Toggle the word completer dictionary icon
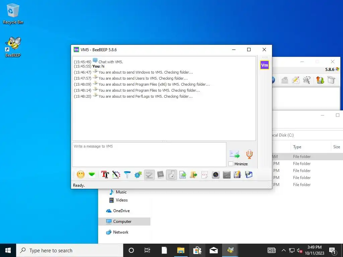The width and height of the screenshot is (343, 257). coord(160,175)
